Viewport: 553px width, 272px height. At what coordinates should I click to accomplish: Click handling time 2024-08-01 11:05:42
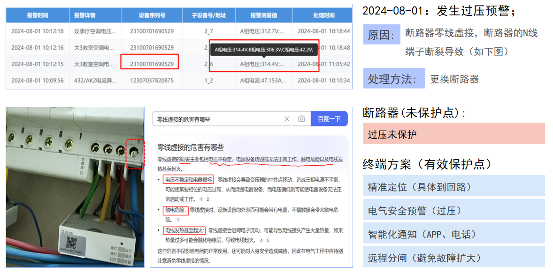pos(323,64)
